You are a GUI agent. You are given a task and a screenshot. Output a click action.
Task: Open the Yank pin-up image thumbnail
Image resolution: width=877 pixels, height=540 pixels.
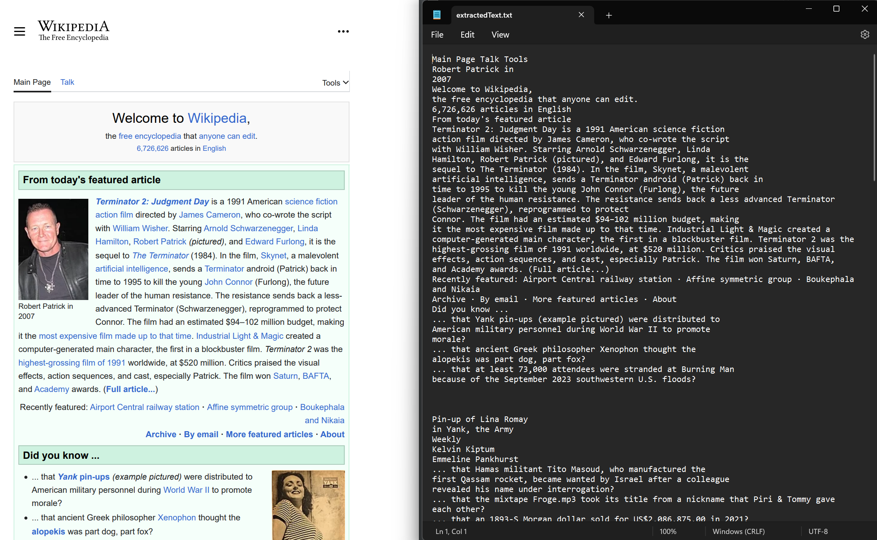tap(308, 505)
